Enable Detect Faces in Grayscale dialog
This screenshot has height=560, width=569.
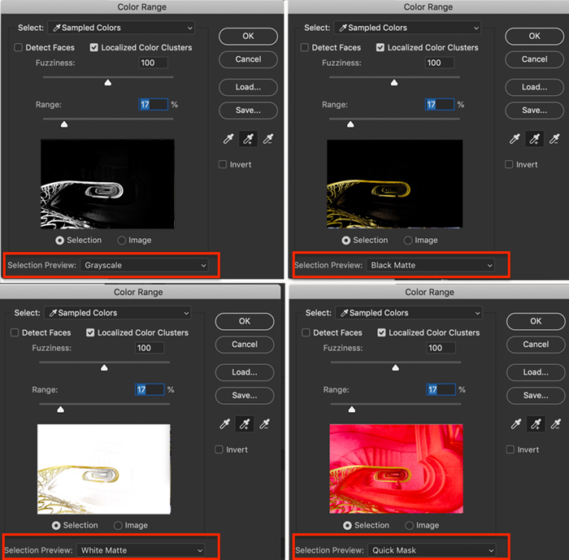click(18, 47)
